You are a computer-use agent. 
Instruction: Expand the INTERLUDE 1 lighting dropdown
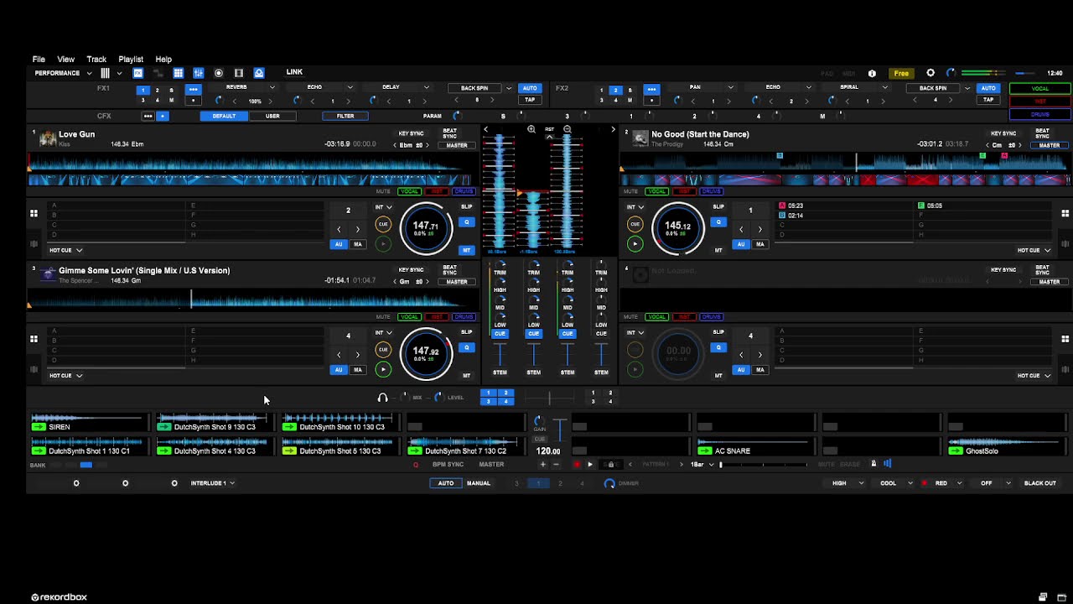pyautogui.click(x=213, y=483)
